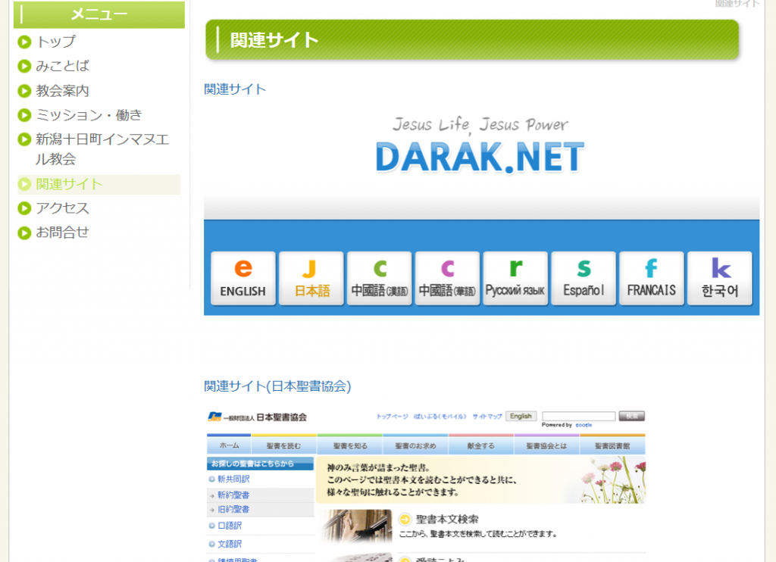
Task: Click the 日本聖書協会 logo
Action: coord(258,417)
